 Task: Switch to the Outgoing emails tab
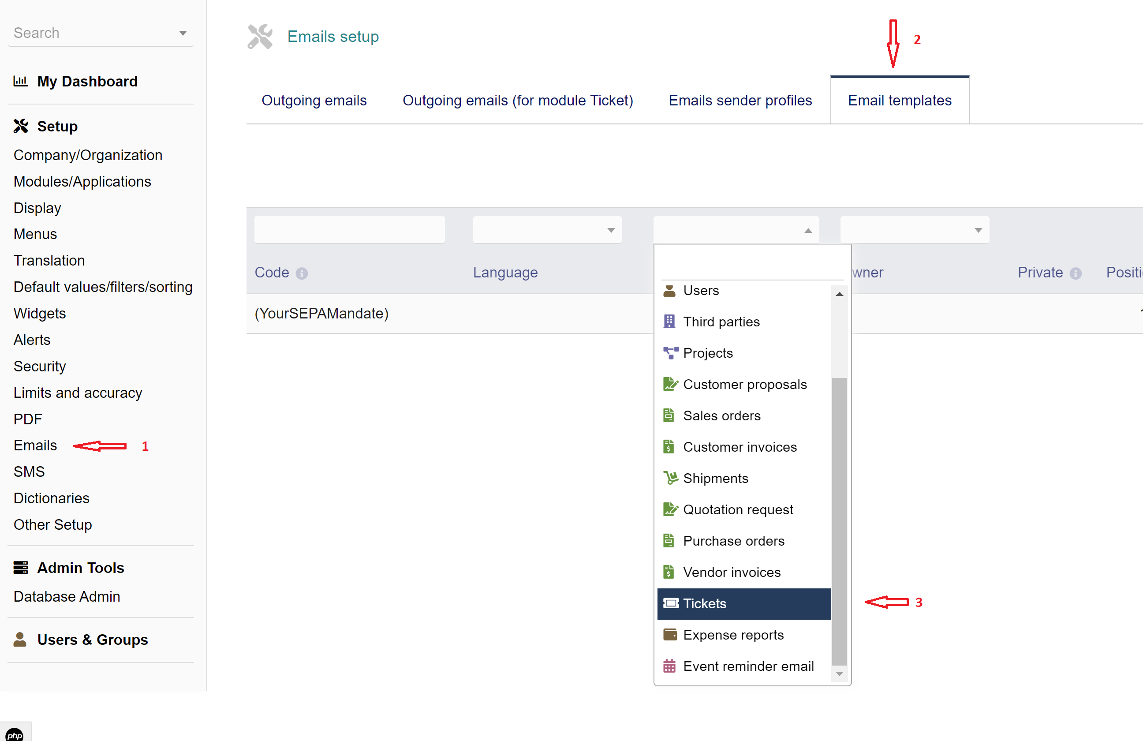point(314,101)
